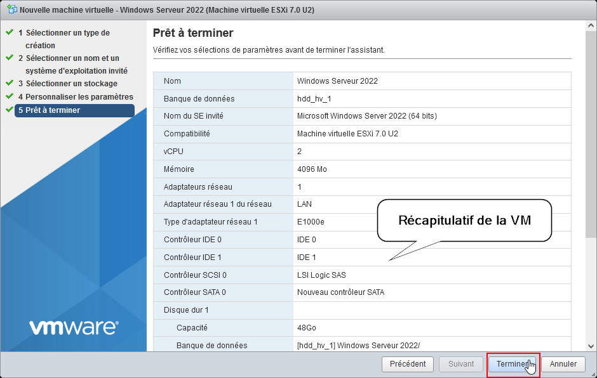Click the 'Nouveau contrôleur SATA' value
597x378 pixels.
(341, 292)
